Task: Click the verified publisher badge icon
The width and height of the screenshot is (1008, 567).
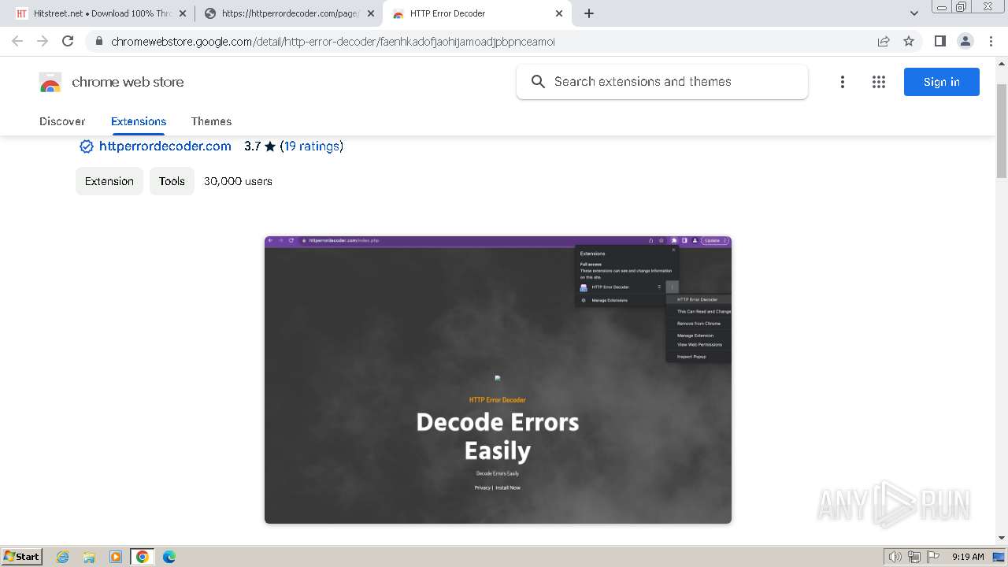Action: tap(87, 146)
